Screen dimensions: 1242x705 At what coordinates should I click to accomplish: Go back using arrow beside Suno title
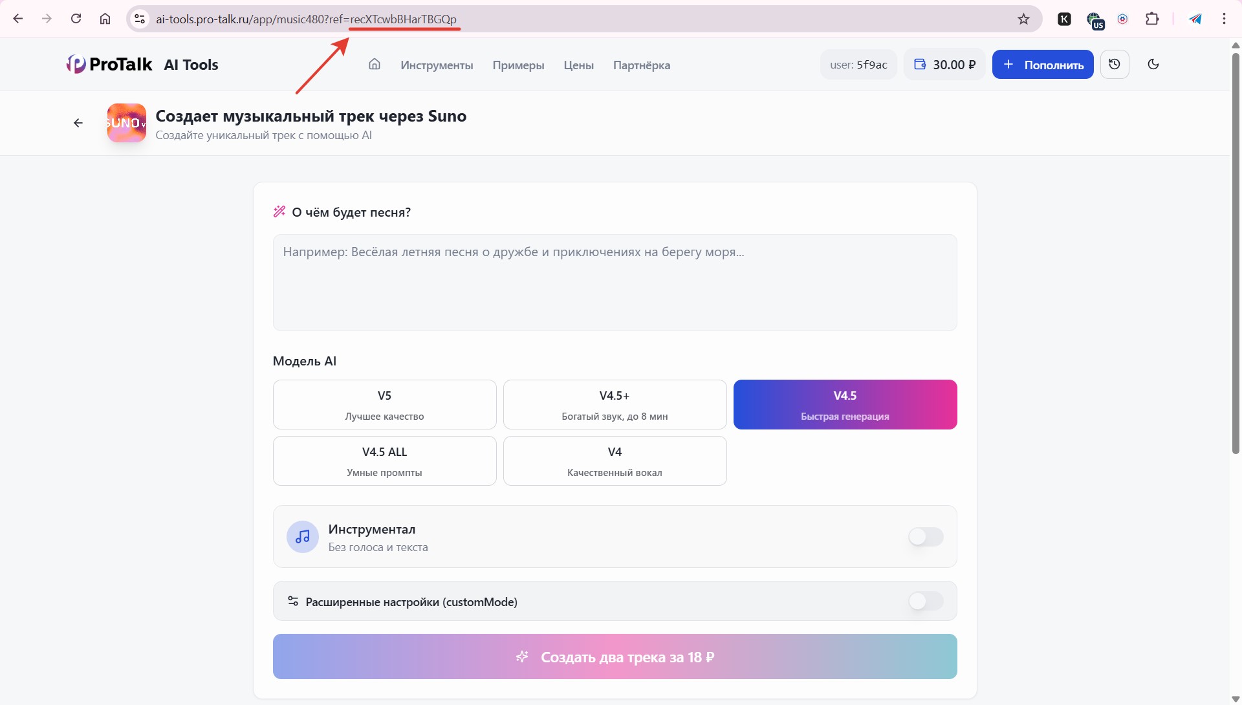tap(78, 123)
